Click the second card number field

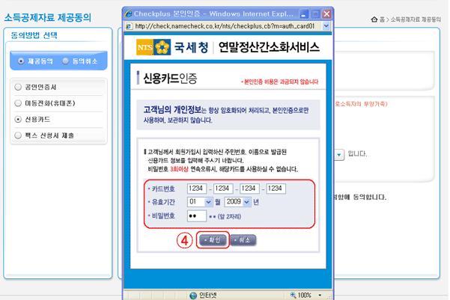[x=223, y=189]
